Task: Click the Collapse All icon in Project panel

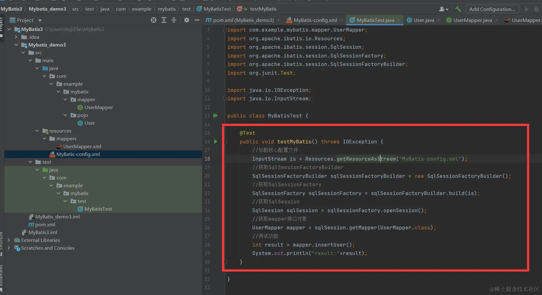Action: tap(174, 20)
